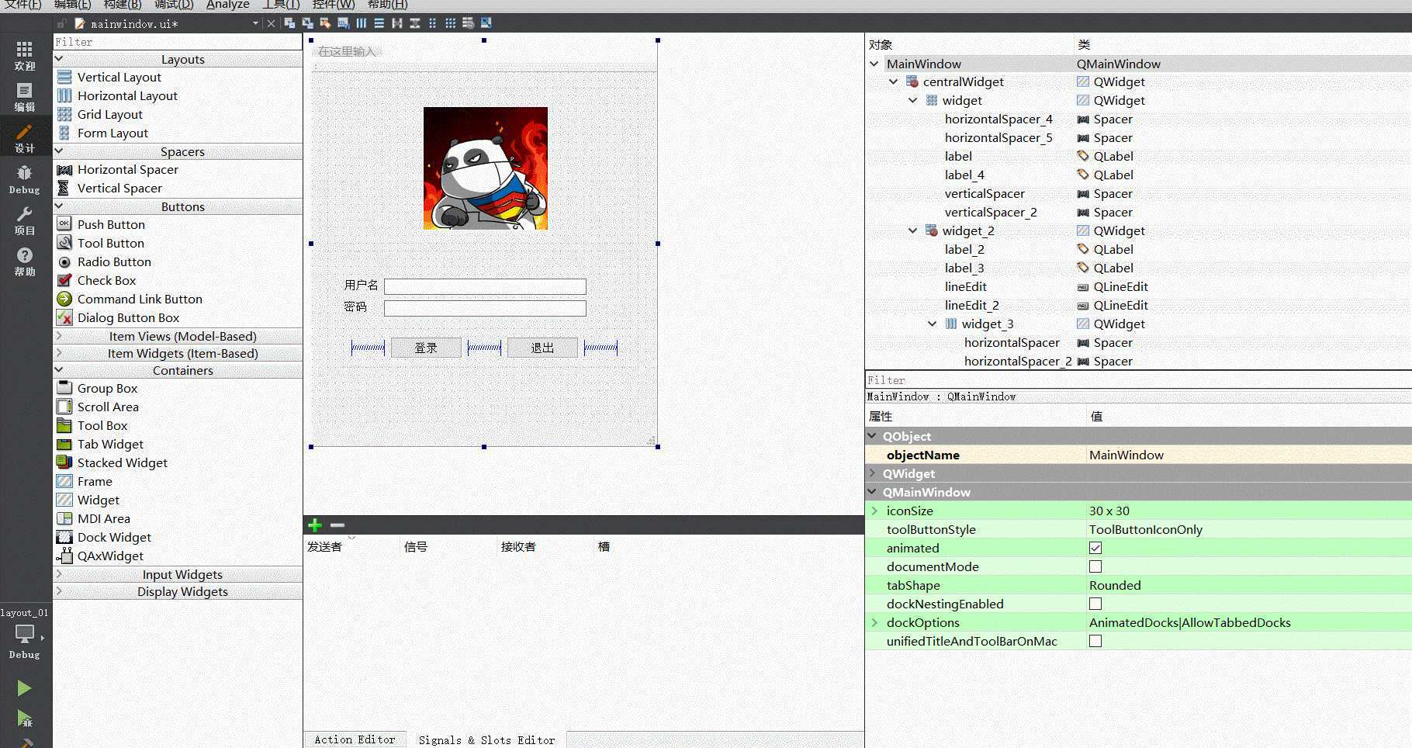Collapse the Layouts category
Screen dimensions: 1412x748
coord(59,59)
